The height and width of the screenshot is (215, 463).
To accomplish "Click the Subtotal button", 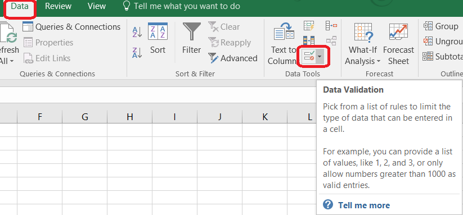I will point(443,56).
